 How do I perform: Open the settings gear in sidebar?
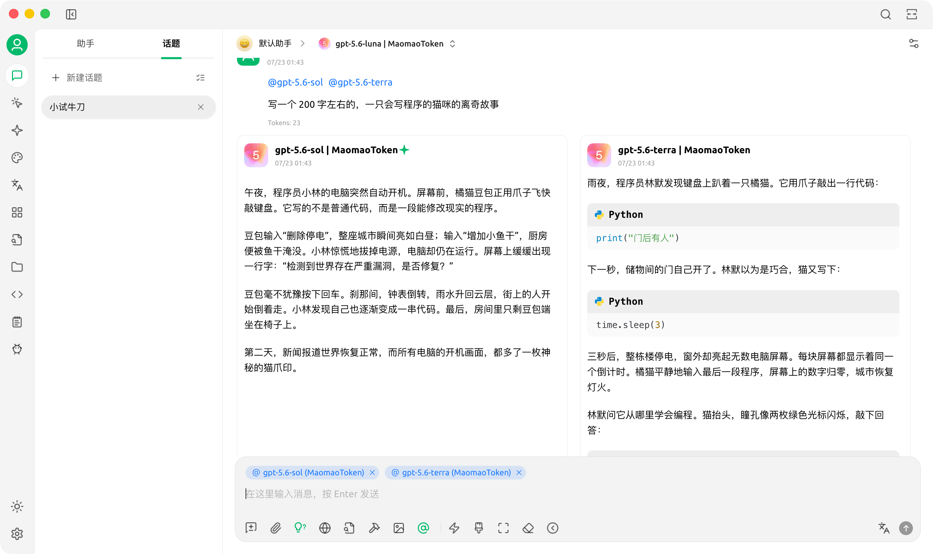click(17, 534)
